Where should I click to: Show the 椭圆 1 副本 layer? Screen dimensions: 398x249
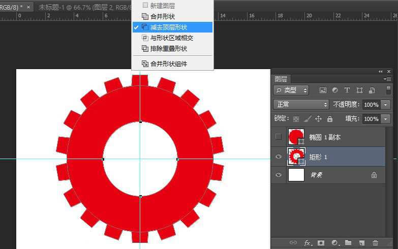[278, 137]
